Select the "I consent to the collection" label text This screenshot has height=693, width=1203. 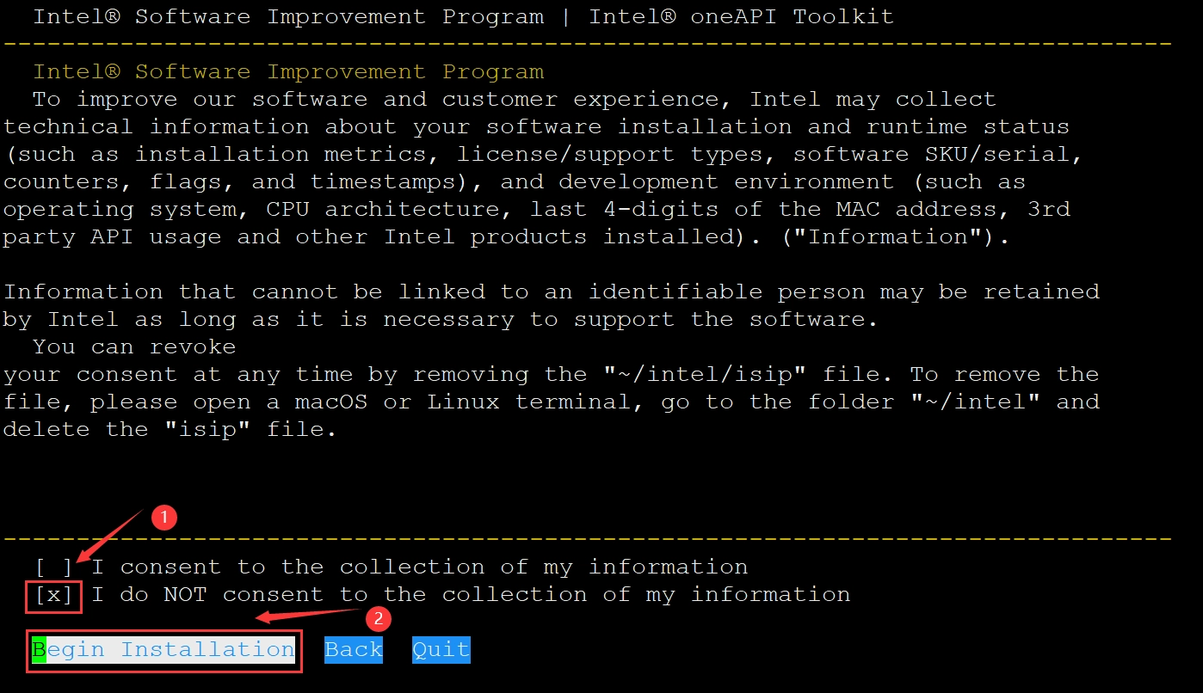[420, 567]
